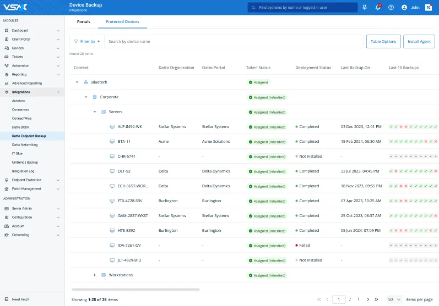Click the Dashboard module icon
Image resolution: width=439 pixels, height=306 pixels.
7,30
